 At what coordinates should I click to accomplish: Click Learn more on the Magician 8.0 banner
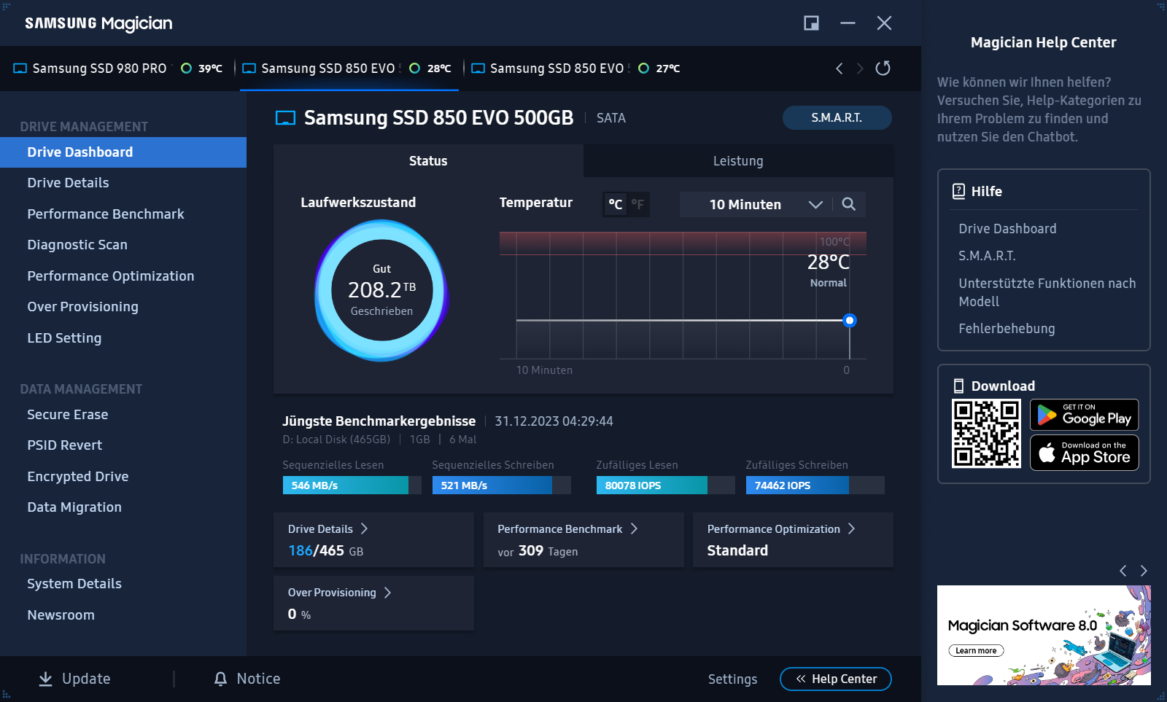(976, 651)
